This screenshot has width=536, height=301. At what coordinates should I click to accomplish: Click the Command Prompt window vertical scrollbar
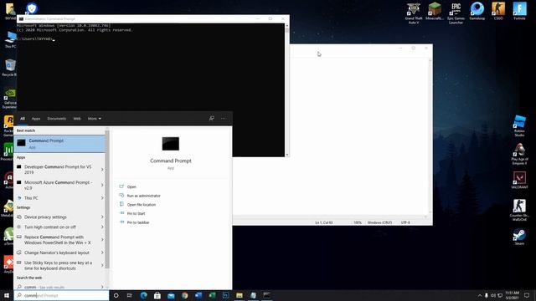tap(286, 89)
